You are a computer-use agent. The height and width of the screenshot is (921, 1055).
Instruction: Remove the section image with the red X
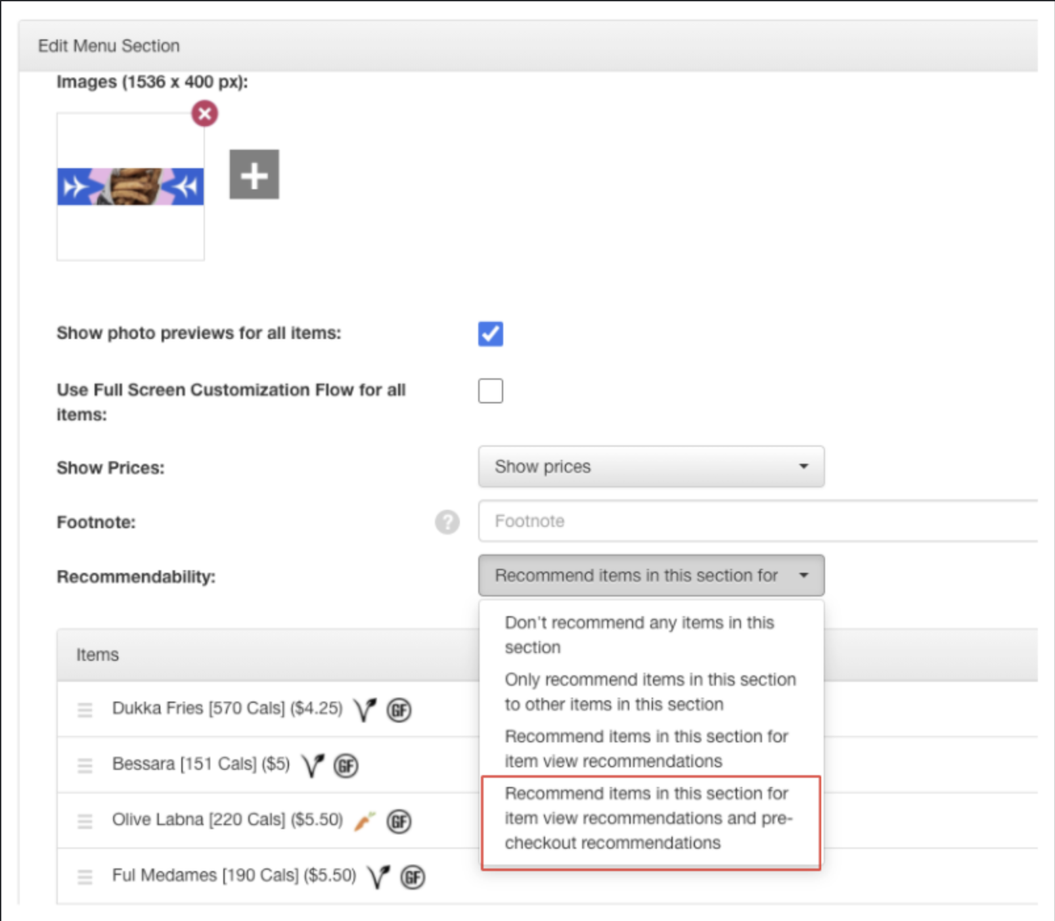click(x=205, y=113)
